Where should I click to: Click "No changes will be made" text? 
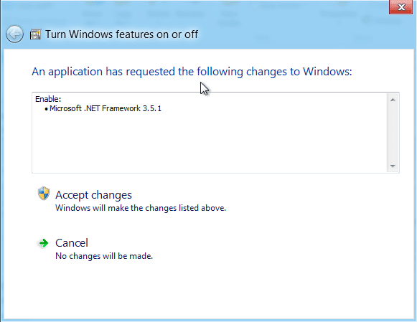(x=104, y=256)
